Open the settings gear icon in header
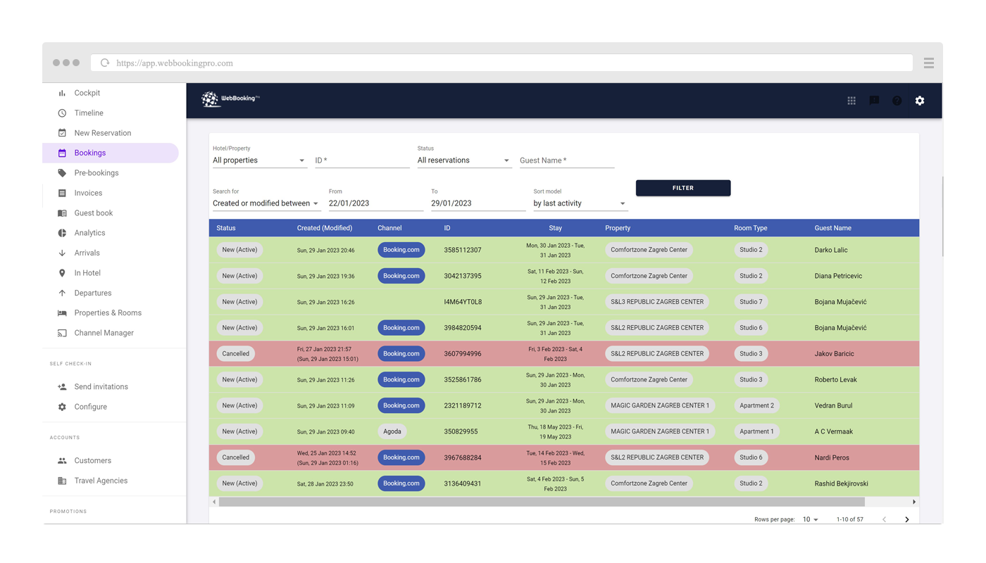Viewport: 986px width, 563px height. pyautogui.click(x=919, y=101)
